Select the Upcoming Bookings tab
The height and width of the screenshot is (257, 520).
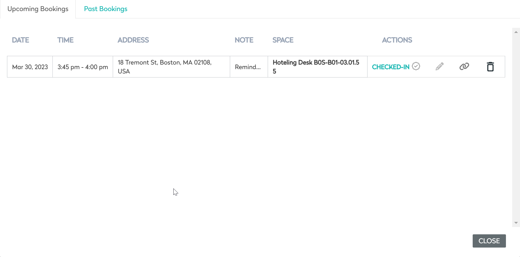(38, 9)
